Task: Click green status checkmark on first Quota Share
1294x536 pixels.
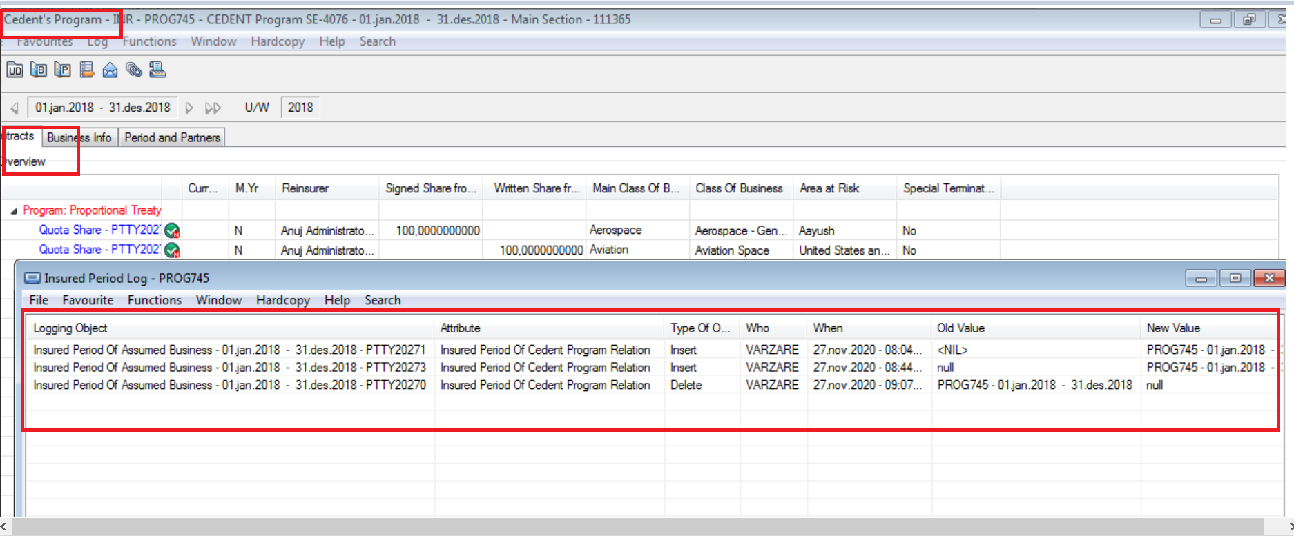Action: tap(172, 230)
